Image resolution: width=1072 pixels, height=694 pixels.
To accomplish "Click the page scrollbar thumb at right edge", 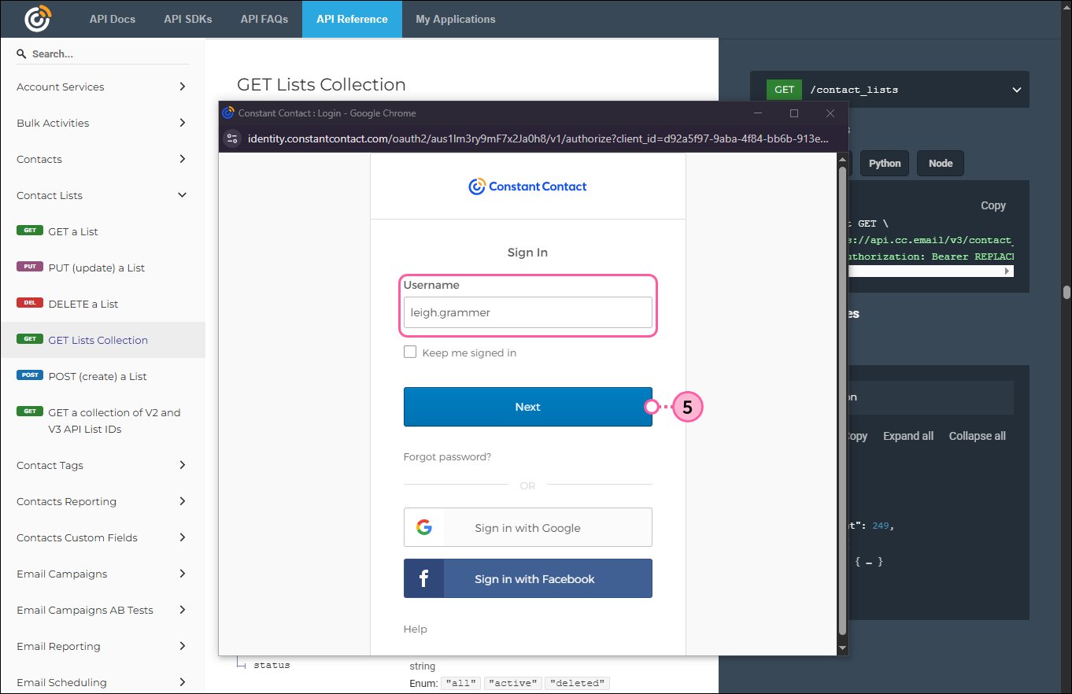I will pos(1066,292).
